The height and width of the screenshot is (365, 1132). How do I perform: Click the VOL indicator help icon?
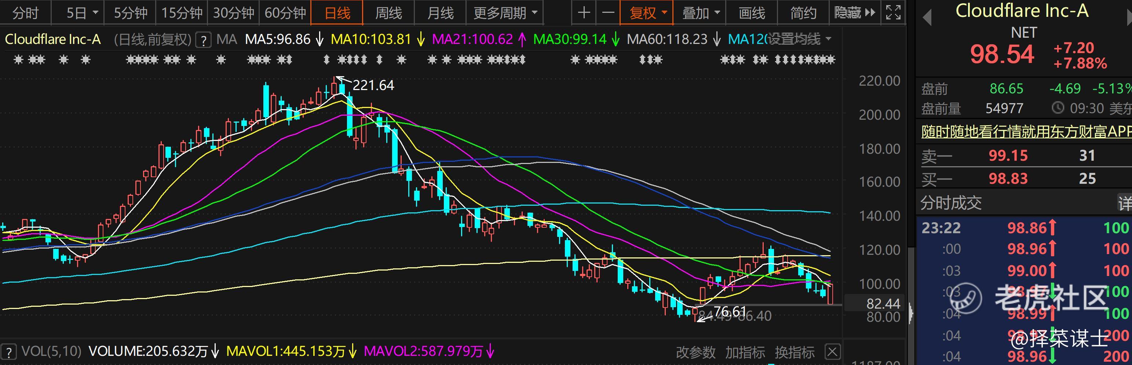click(9, 351)
